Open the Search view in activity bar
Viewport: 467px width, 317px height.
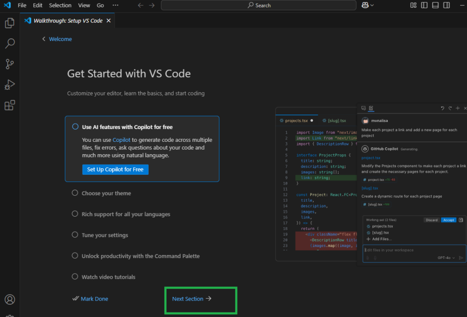[10, 43]
